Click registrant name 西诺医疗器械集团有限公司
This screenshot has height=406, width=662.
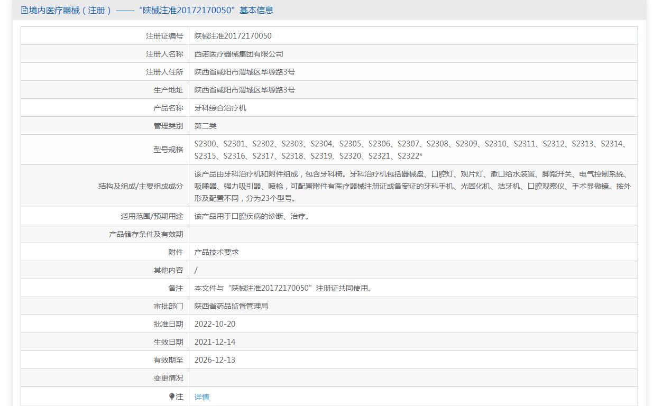(239, 54)
